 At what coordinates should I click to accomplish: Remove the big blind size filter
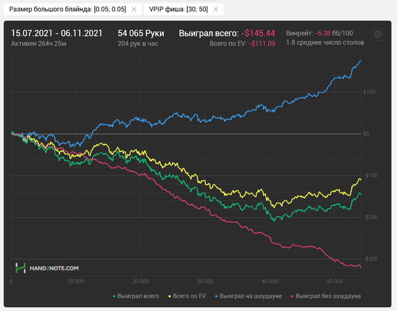[x=134, y=10]
